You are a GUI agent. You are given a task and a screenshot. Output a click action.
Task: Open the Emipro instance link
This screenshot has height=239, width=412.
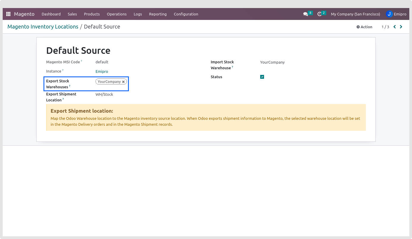[102, 71]
